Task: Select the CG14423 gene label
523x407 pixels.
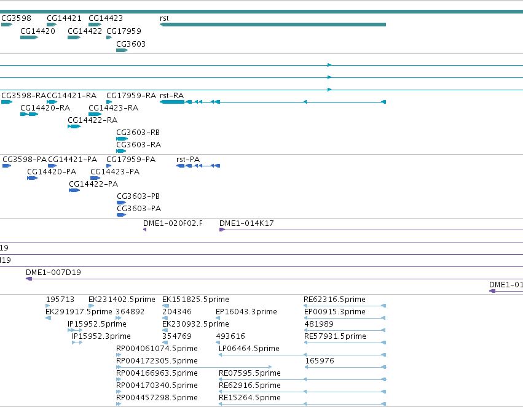Action: coord(106,18)
